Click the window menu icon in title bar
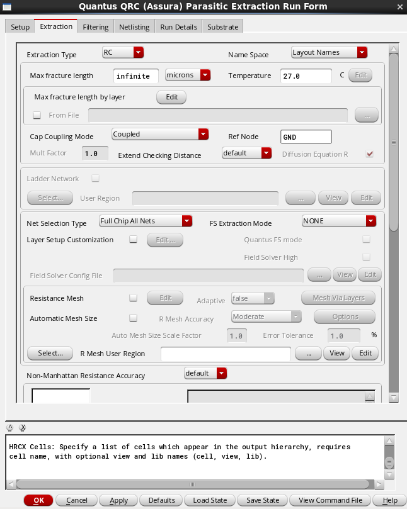The height and width of the screenshot is (509, 407). coord(7,6)
